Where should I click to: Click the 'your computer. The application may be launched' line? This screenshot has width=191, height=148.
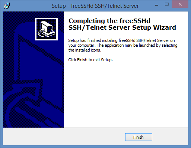pos(123,45)
